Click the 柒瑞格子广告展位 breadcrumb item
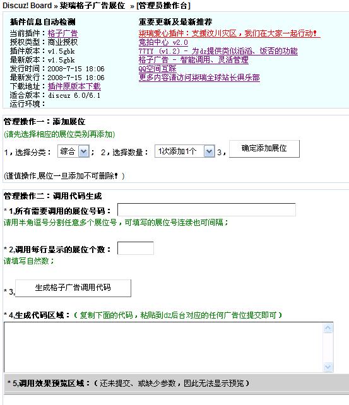This screenshot has width=349, height=405. [x=92, y=6]
